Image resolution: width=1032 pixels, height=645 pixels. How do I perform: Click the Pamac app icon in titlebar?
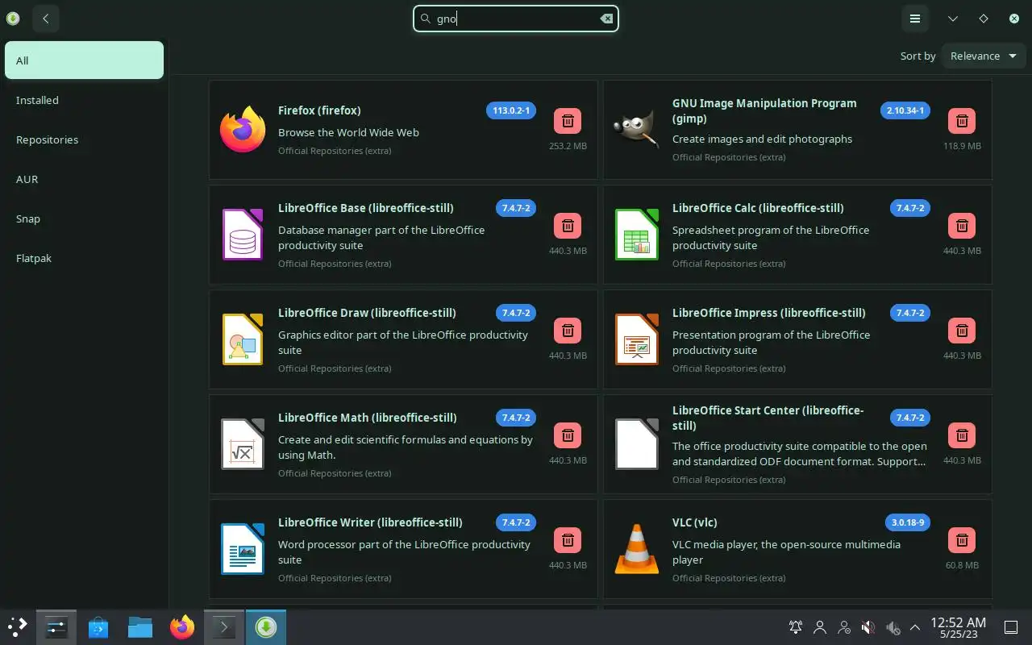tap(13, 19)
